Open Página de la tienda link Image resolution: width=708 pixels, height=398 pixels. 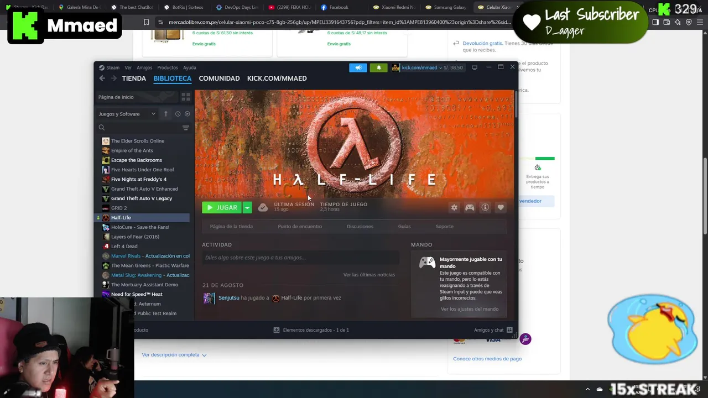coord(231,227)
